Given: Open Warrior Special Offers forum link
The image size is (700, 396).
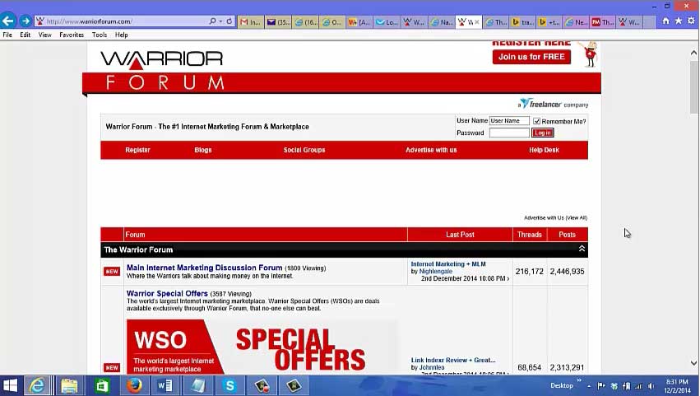Looking at the screenshot, I should [167, 294].
